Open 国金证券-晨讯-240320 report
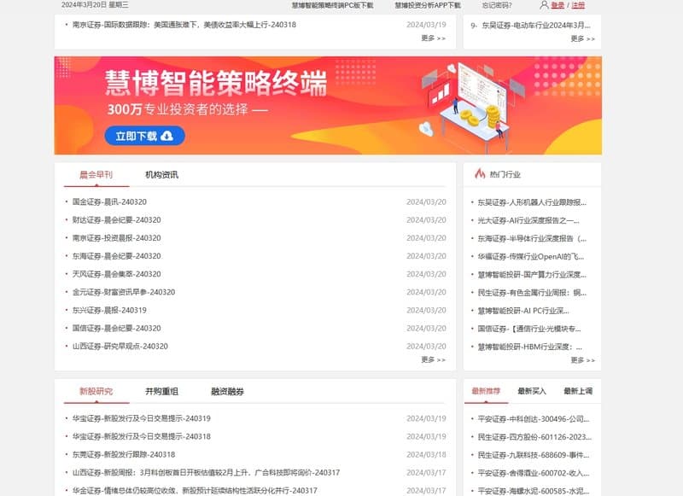This screenshot has width=683, height=496. 109,202
